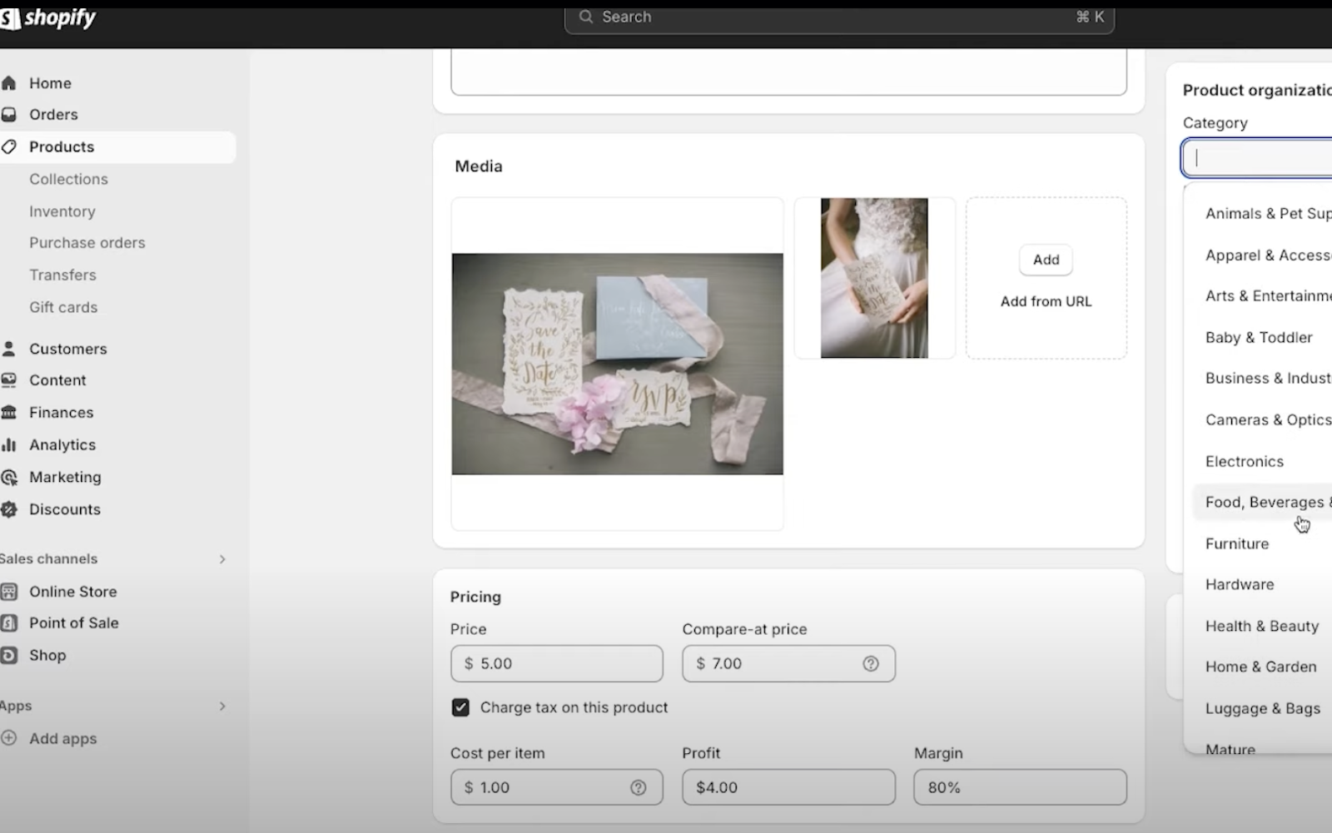
Task: Select the Discounts icon
Action: pyautogui.click(x=9, y=509)
